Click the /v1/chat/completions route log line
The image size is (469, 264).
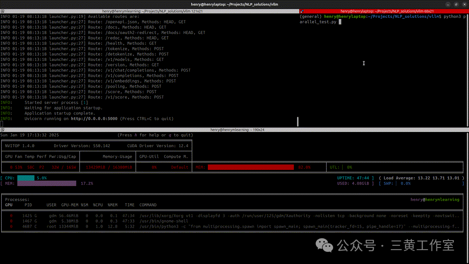tap(96, 70)
